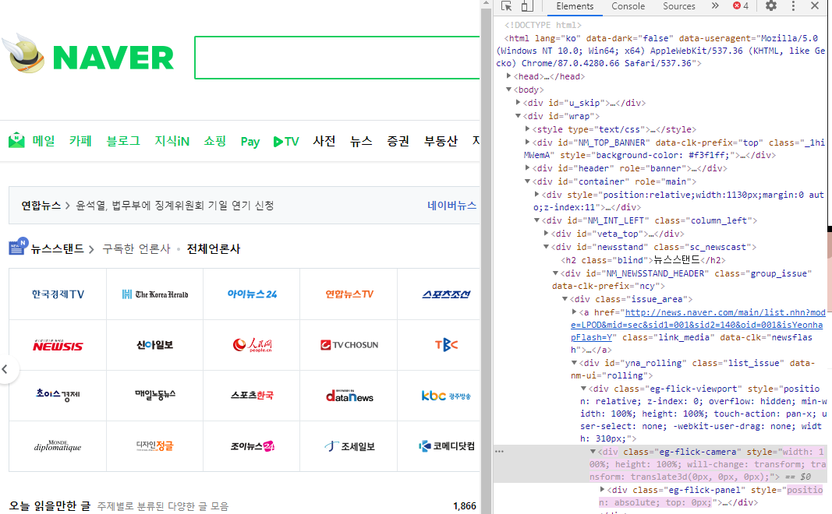Viewport: 832px width, 514px height.
Task: Open the 스포츠한국 press logo
Action: pos(252,396)
